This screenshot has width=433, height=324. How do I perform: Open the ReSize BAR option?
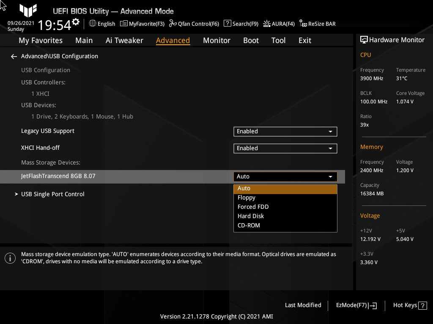coord(317,24)
